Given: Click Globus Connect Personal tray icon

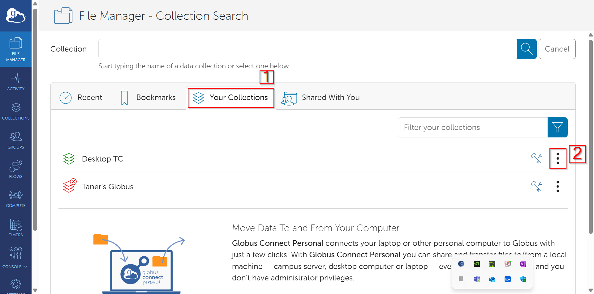Looking at the screenshot, I should (x=461, y=263).
